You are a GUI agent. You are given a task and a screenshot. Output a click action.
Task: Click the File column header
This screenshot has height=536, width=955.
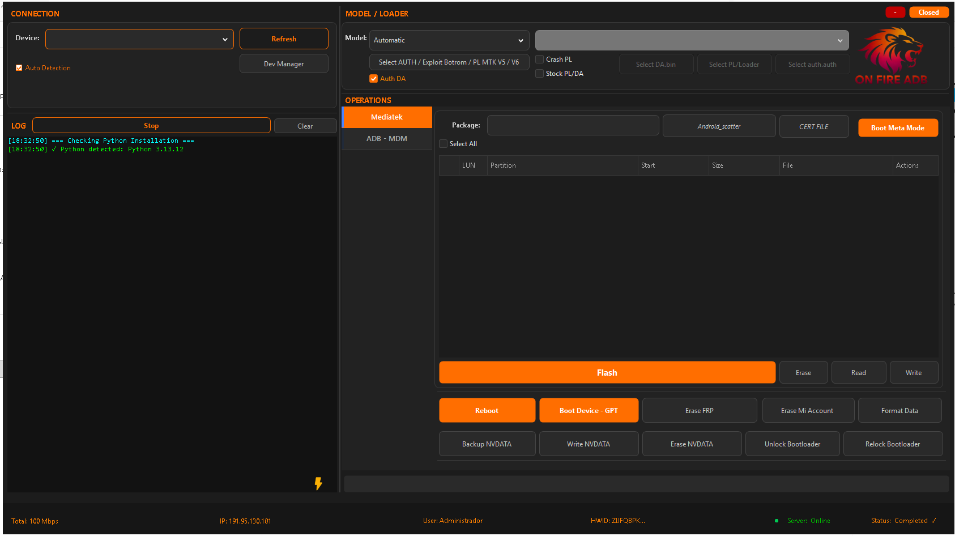(x=836, y=165)
